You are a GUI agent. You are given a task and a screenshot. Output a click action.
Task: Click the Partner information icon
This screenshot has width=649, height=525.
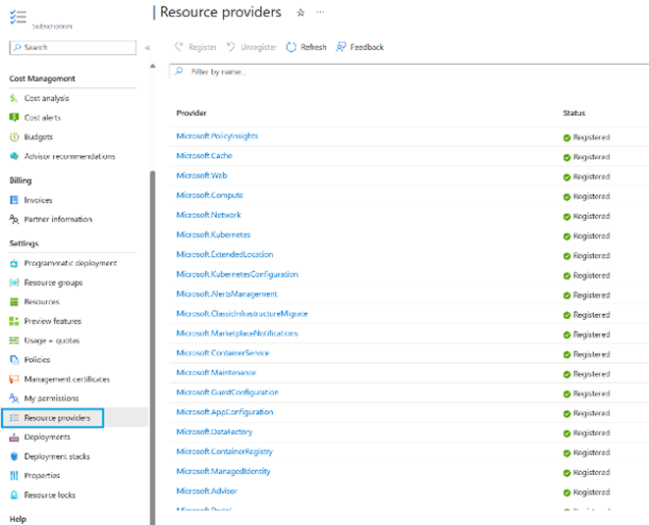[x=14, y=219]
